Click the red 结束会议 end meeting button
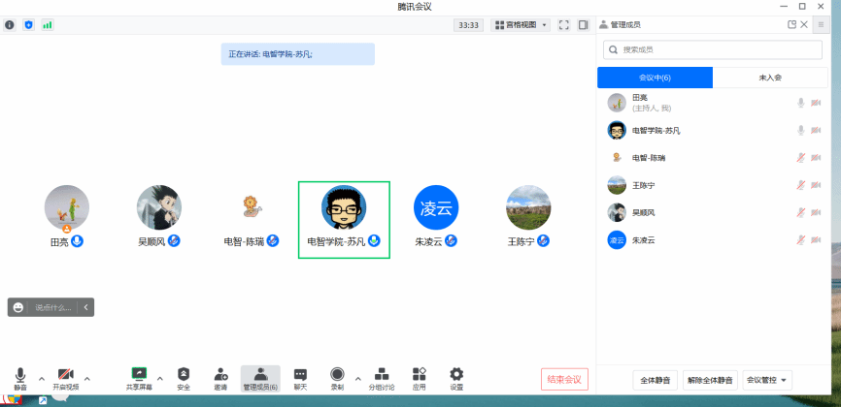 pos(564,379)
